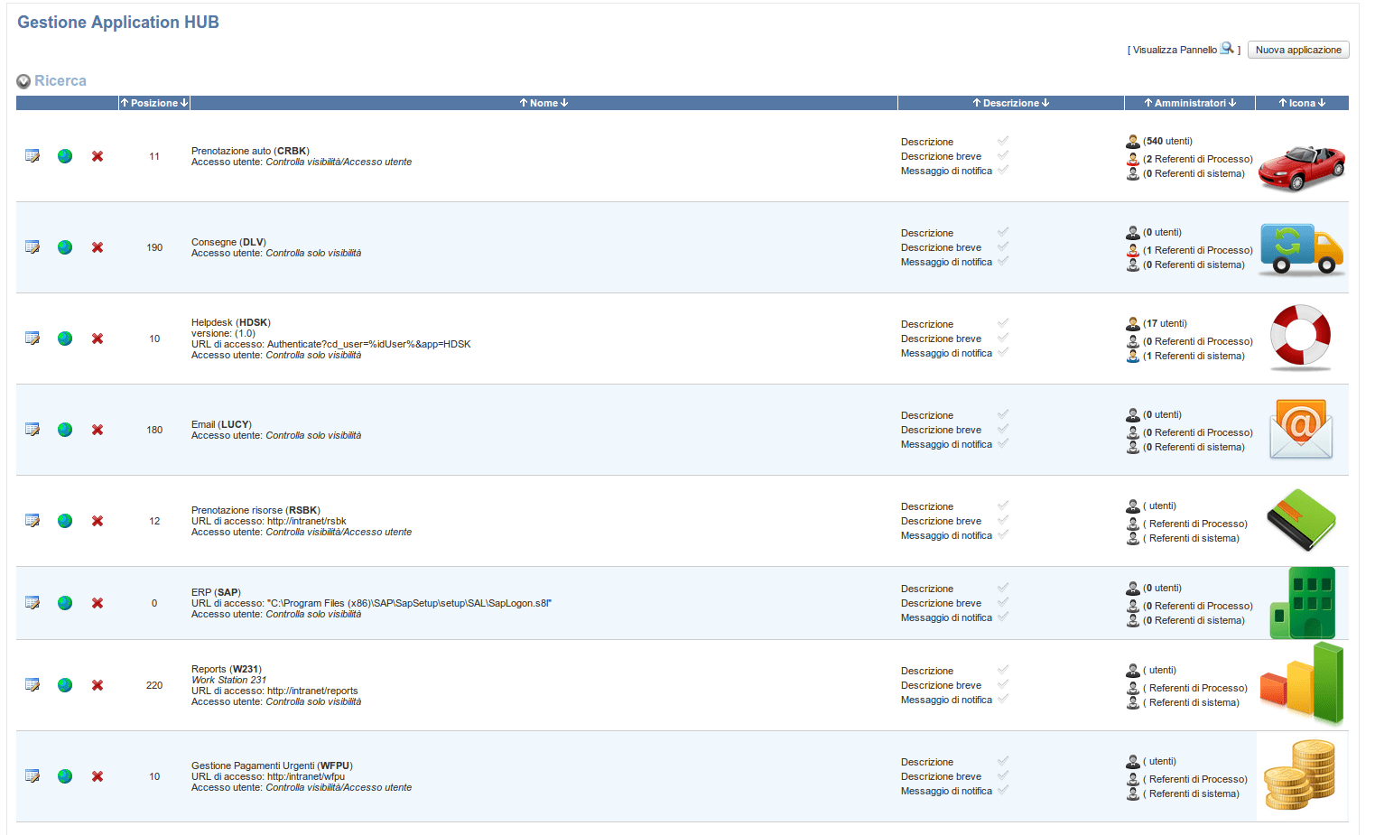The height and width of the screenshot is (835, 1375).
Task: Toggle Descrizione checkmark for Prenotazione auto
Action: pos(1003,141)
